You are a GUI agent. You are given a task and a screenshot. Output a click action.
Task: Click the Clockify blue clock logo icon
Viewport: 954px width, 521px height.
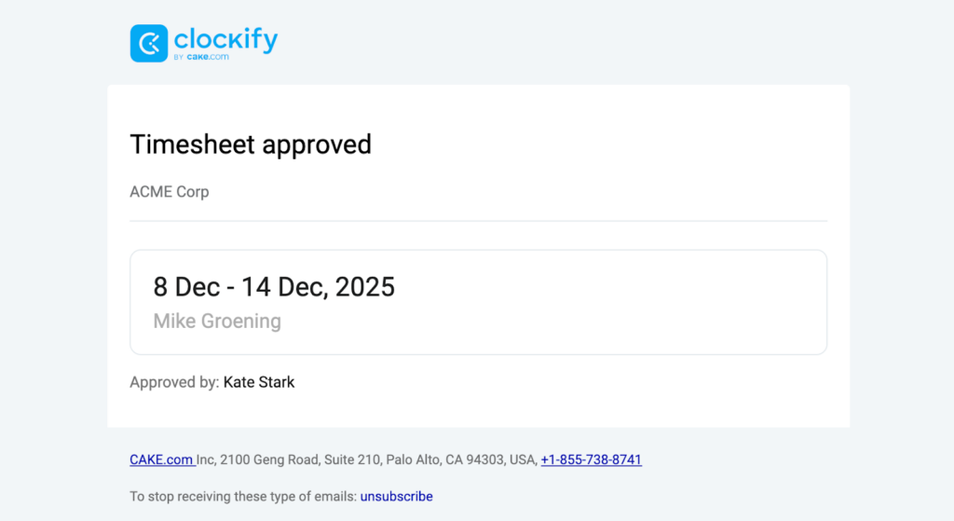(149, 43)
